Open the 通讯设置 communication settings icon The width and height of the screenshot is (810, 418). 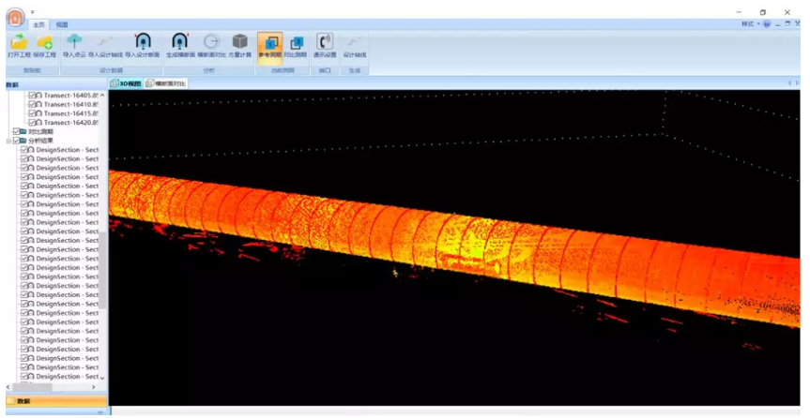325,43
